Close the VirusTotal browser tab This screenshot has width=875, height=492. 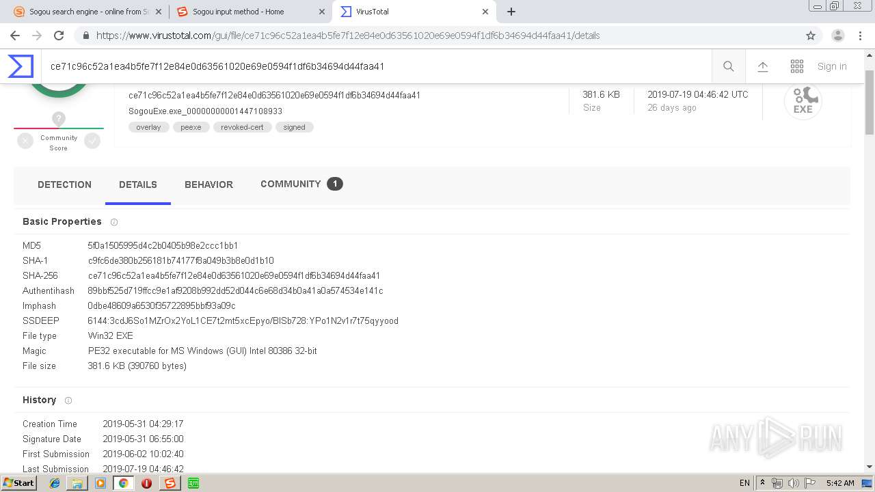point(485,12)
